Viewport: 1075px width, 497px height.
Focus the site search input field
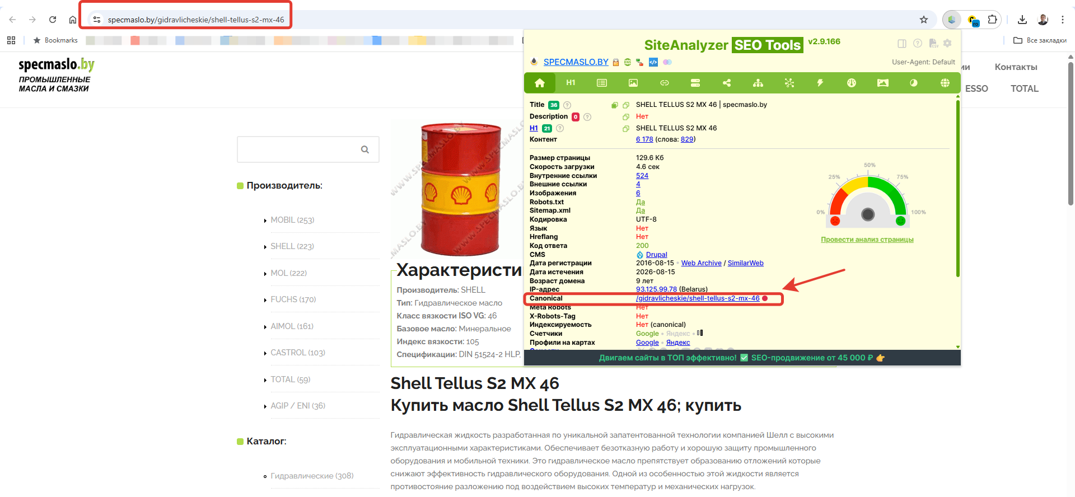(x=308, y=149)
